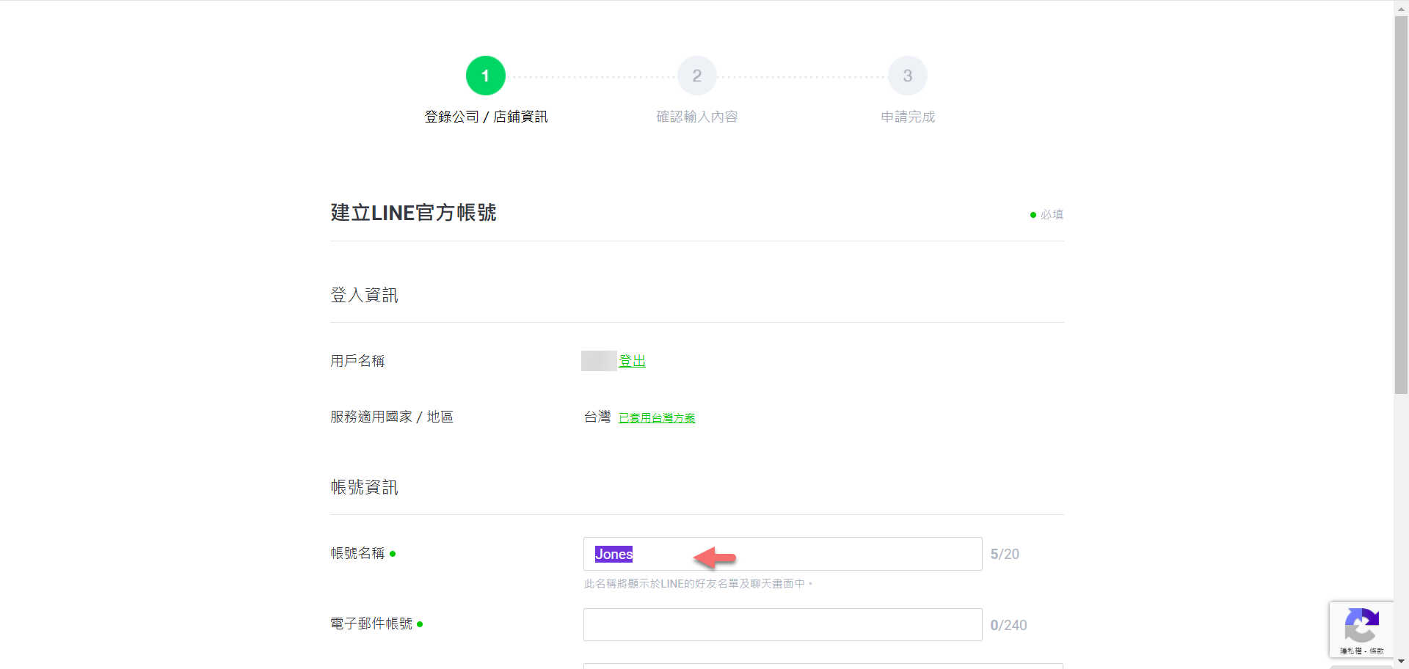1409x669 pixels.
Task: Click the 台灣 country value
Action: point(597,417)
